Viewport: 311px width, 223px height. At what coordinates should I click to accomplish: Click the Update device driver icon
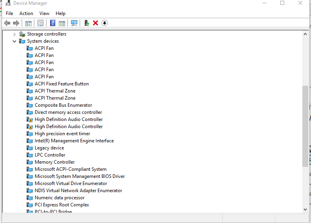(x=87, y=23)
